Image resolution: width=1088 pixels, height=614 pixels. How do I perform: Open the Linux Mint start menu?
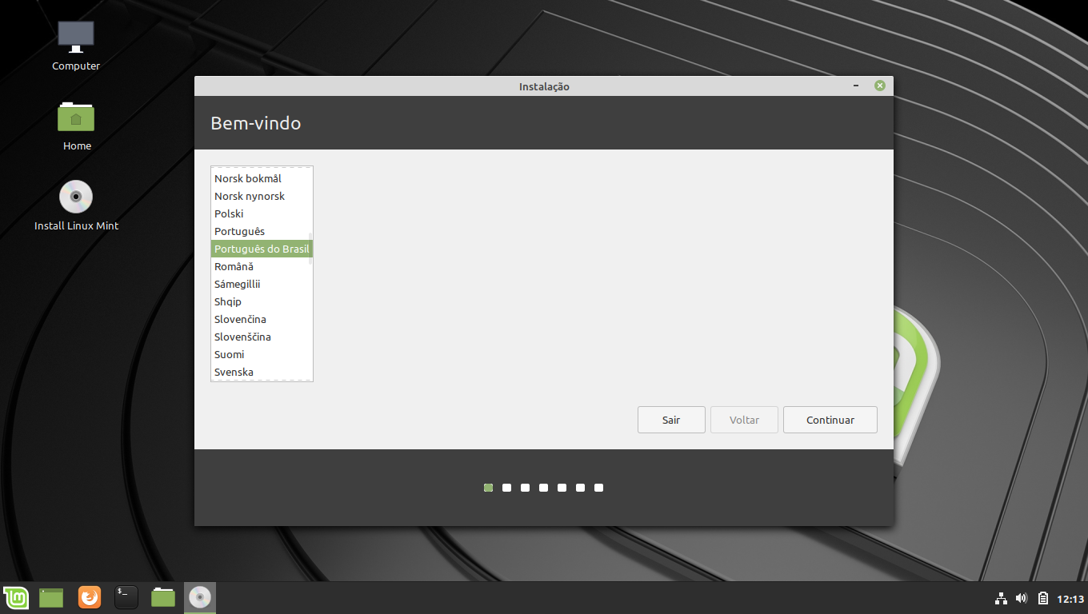pyautogui.click(x=16, y=597)
